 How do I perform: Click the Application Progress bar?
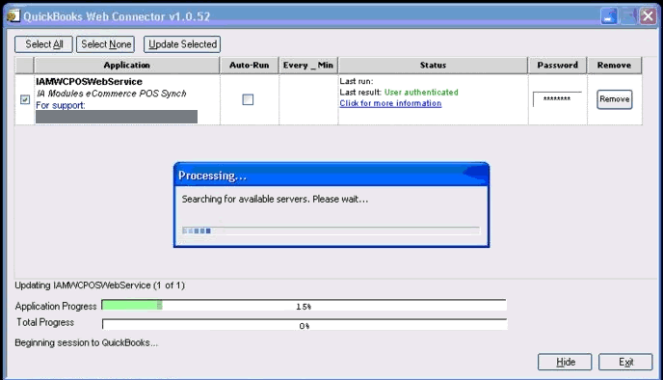pyautogui.click(x=304, y=306)
